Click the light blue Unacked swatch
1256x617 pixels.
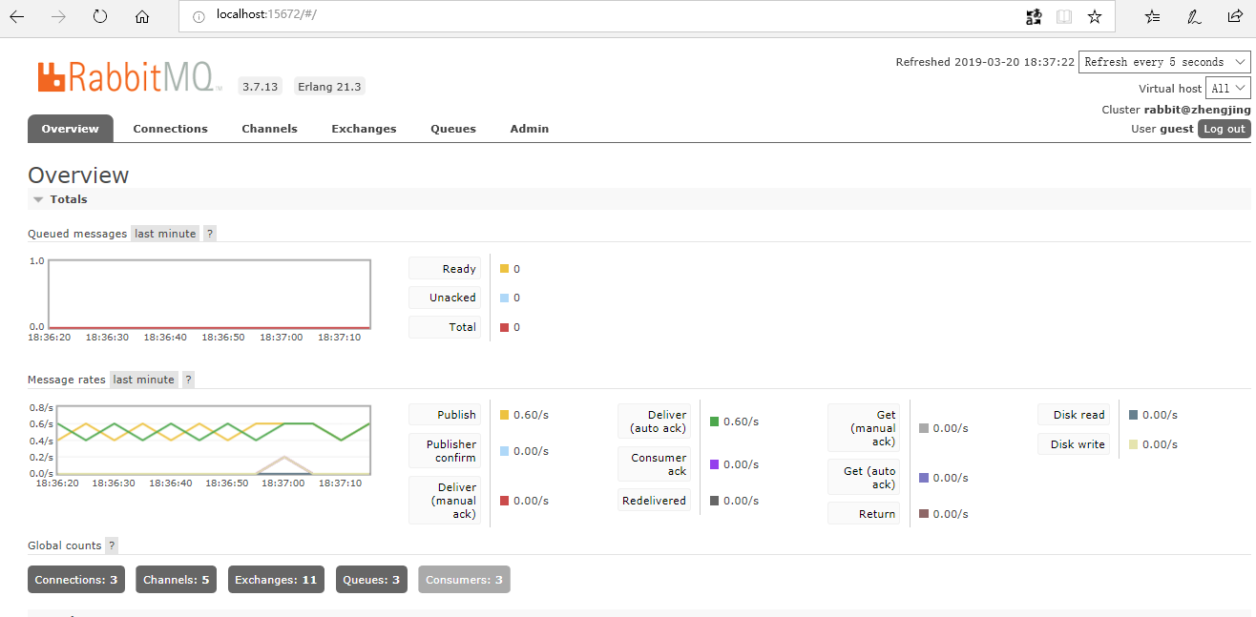(x=505, y=298)
